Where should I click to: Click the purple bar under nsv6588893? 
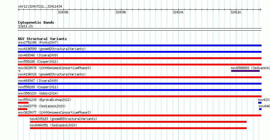tap(245, 71)
